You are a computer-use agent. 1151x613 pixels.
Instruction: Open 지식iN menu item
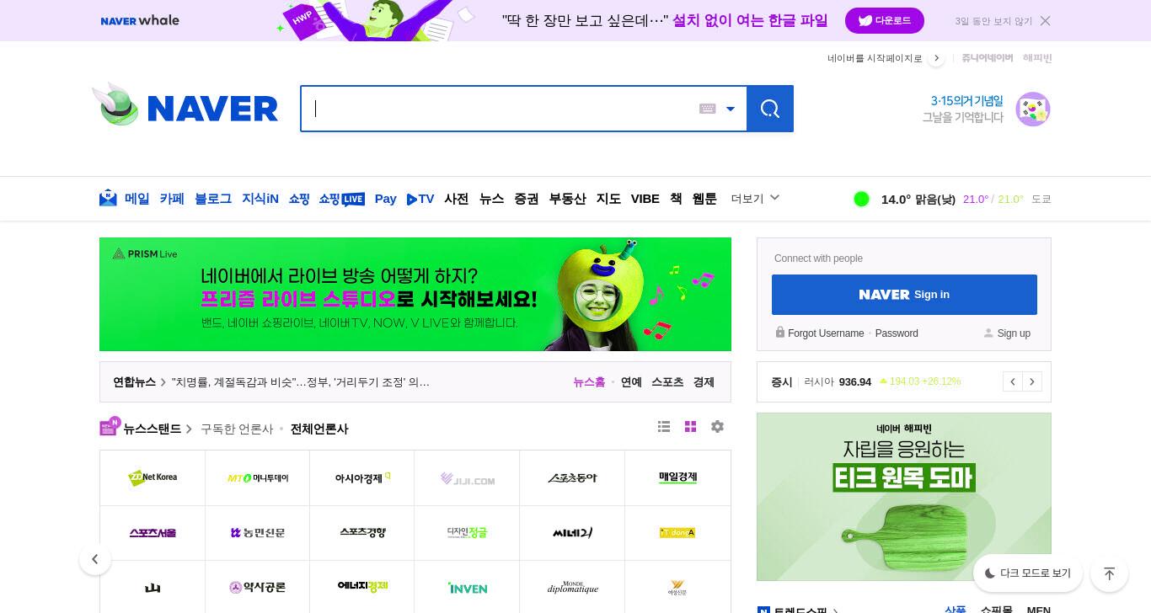(260, 199)
